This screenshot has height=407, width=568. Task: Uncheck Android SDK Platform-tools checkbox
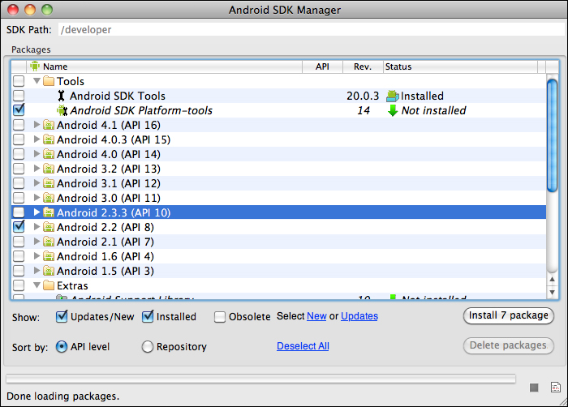pyautogui.click(x=19, y=110)
